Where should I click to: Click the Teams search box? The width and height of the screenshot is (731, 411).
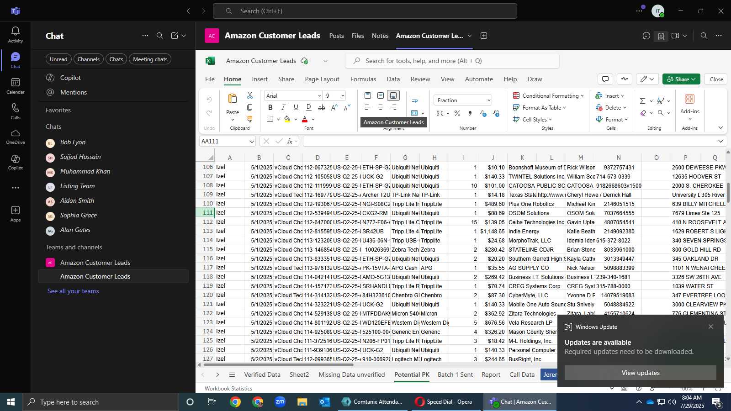coord(365,11)
